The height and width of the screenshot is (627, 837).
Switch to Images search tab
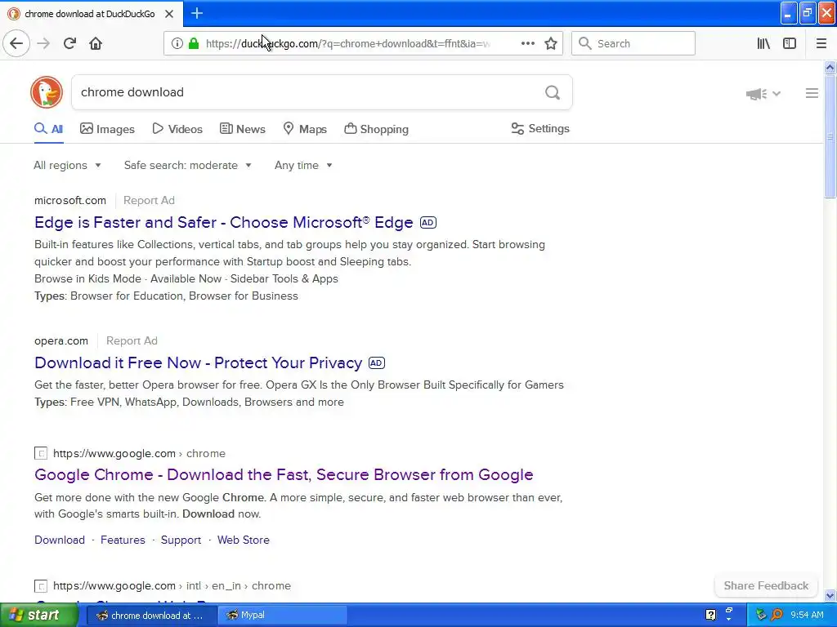[x=107, y=129]
